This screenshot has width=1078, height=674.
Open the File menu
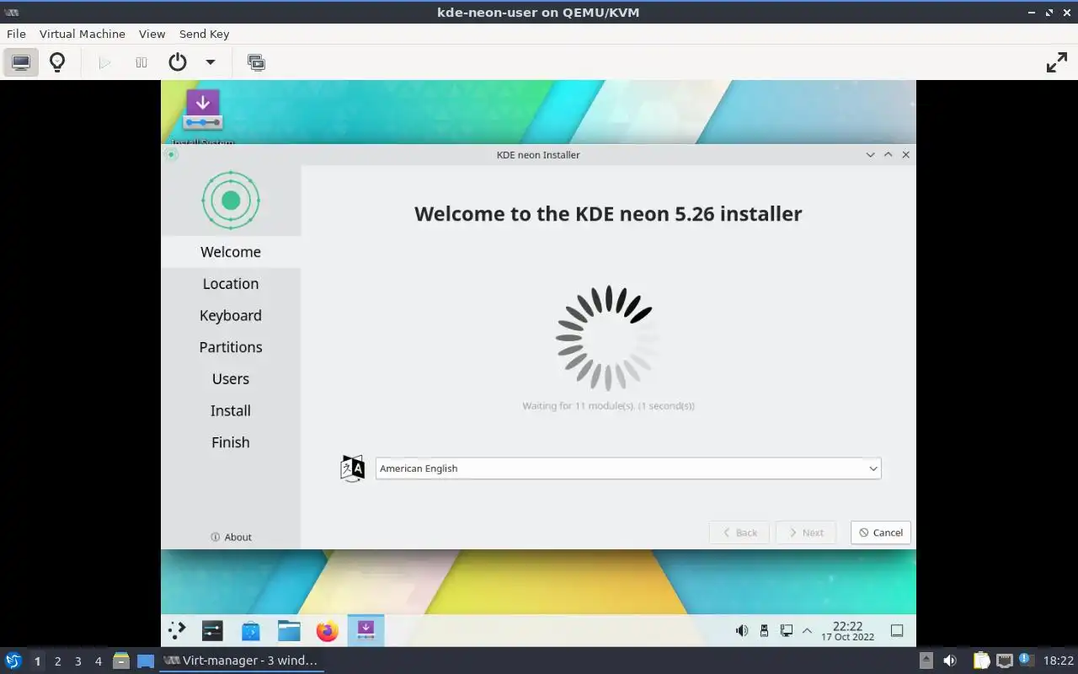click(16, 34)
